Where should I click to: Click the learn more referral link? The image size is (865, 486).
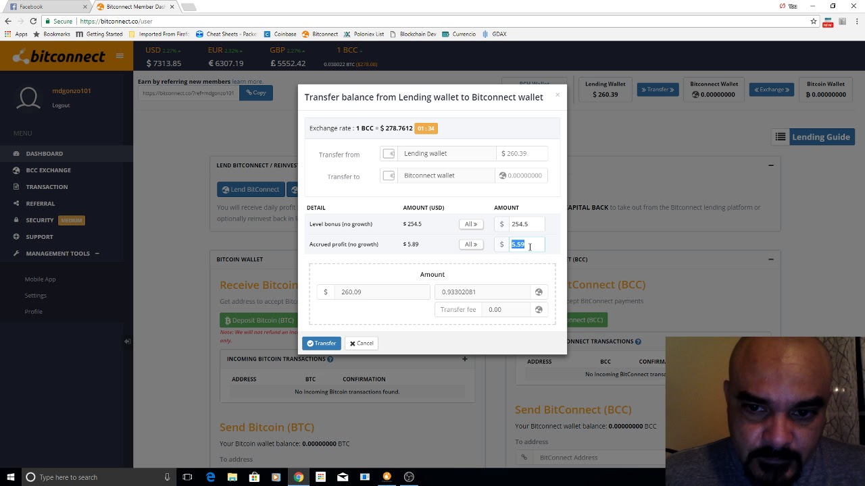[247, 82]
